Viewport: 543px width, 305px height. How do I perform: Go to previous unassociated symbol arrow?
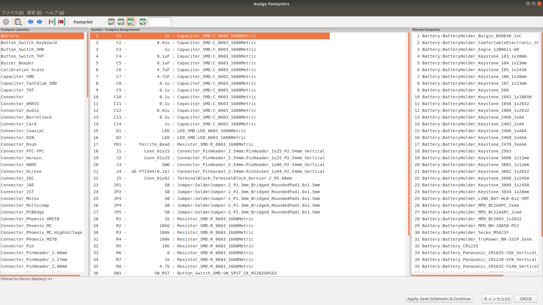[30, 22]
